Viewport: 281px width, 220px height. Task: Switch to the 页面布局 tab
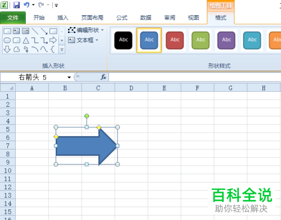click(92, 18)
